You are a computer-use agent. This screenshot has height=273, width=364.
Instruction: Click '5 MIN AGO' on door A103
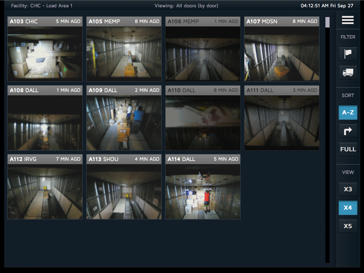pyautogui.click(x=68, y=21)
